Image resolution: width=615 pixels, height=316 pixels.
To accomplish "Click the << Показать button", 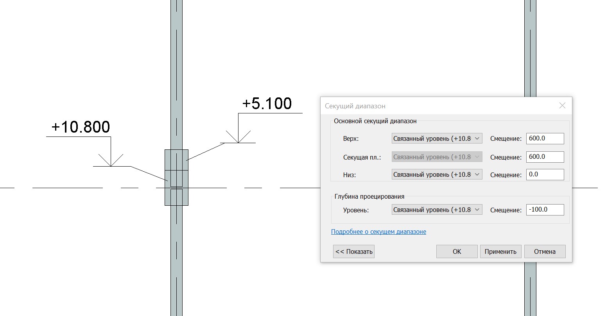I will point(354,251).
